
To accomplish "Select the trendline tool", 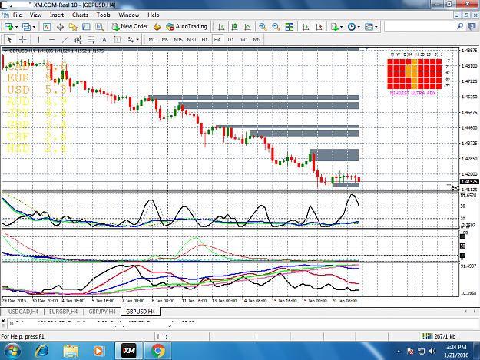I will (x=65, y=39).
